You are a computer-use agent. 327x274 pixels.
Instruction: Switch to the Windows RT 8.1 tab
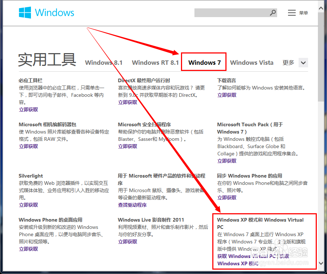pyautogui.click(x=155, y=63)
